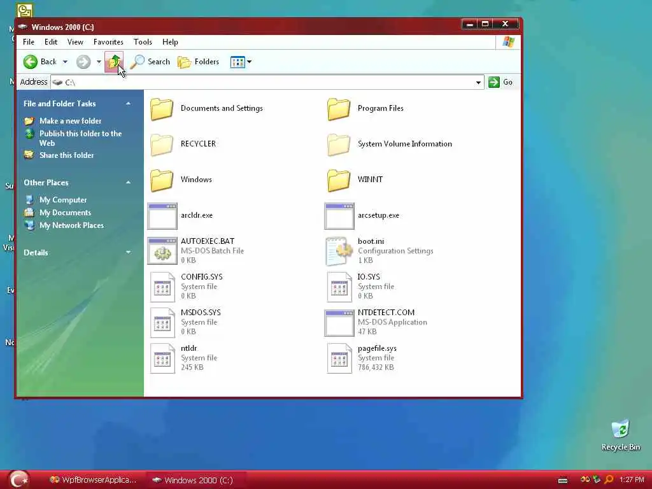The width and height of the screenshot is (652, 489).
Task: Select the Windows folder icon
Action: 162,180
